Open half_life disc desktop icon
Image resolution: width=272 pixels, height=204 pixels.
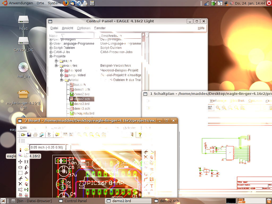23,70
